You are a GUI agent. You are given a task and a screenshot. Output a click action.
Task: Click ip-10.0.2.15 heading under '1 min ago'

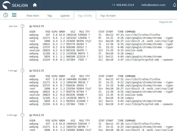coord(36,71)
